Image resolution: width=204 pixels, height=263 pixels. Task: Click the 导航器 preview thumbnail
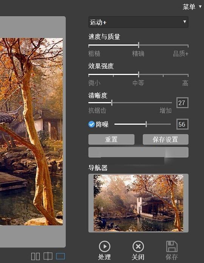point(138,203)
